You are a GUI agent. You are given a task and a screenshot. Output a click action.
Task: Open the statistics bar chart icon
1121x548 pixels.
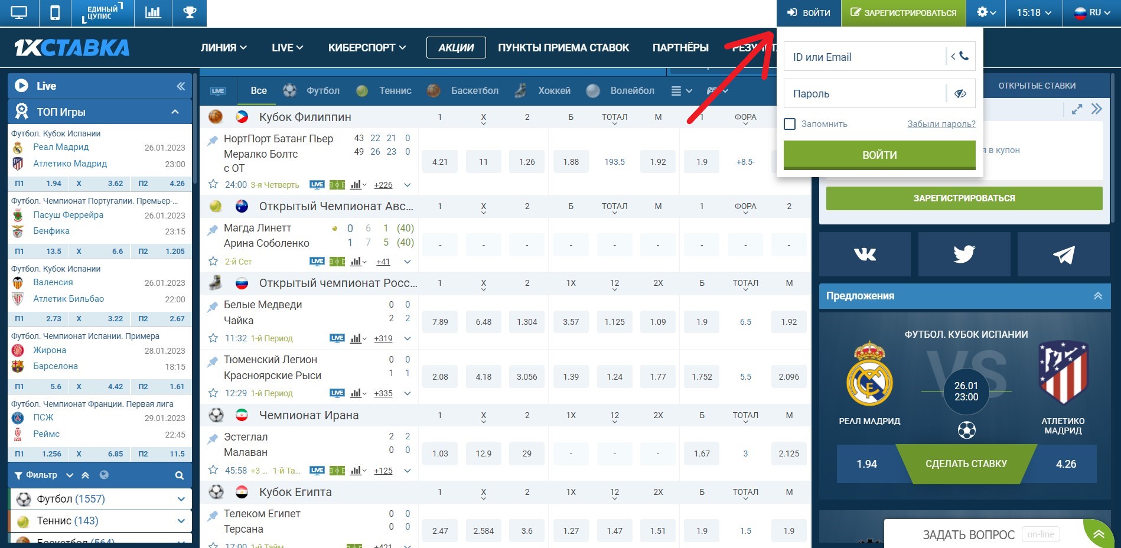(x=153, y=12)
